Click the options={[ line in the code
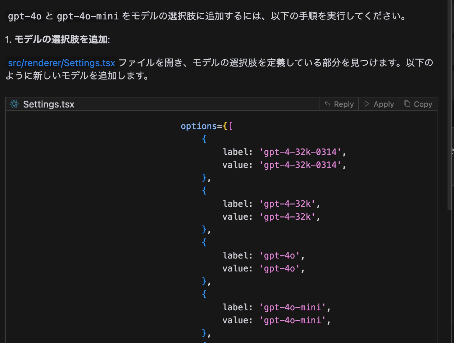Viewport: 454px width, 343px height. [x=206, y=126]
